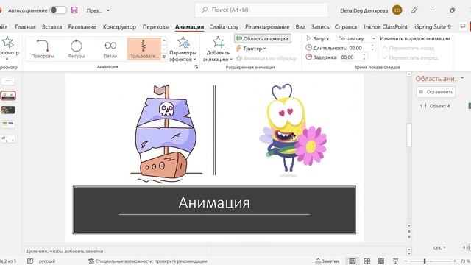Click the Остановить button
The width and height of the screenshot is (471, 265).
pyautogui.click(x=436, y=92)
